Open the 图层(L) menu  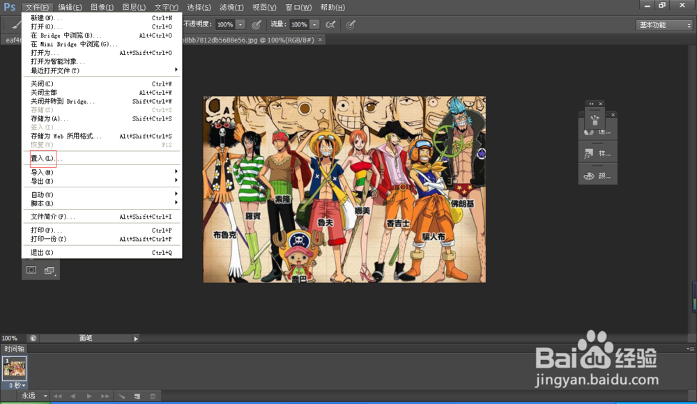pyautogui.click(x=134, y=8)
